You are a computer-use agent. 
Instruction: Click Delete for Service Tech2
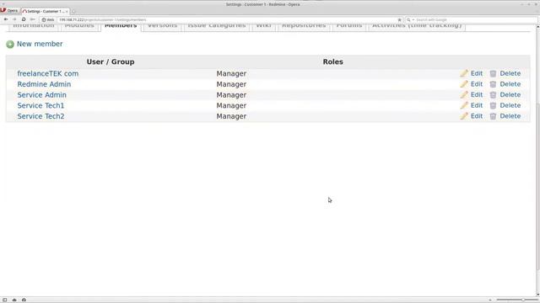click(x=510, y=116)
